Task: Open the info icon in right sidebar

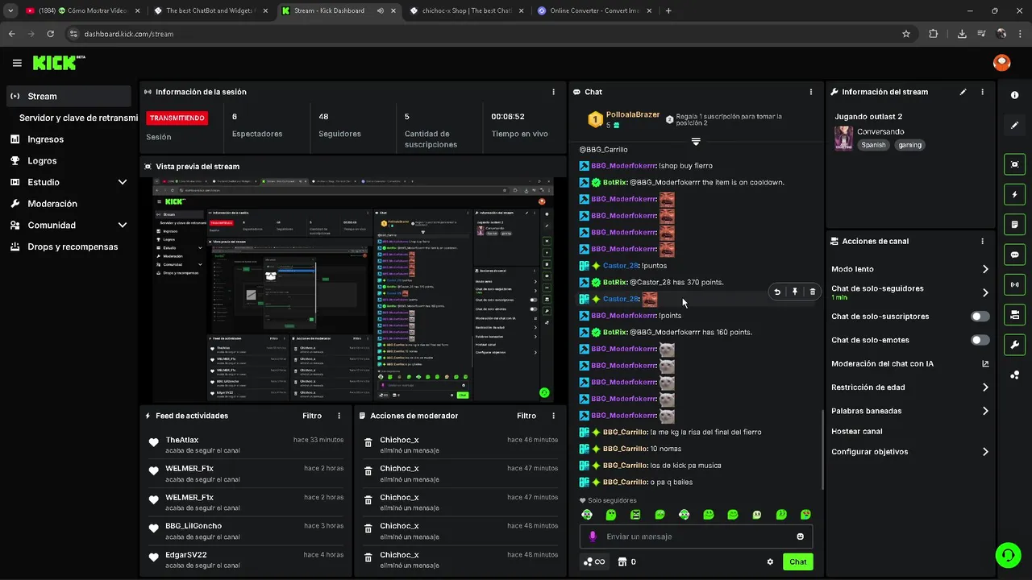Action: (1014, 95)
